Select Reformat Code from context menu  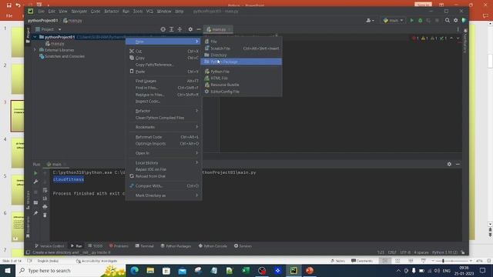pos(163,137)
